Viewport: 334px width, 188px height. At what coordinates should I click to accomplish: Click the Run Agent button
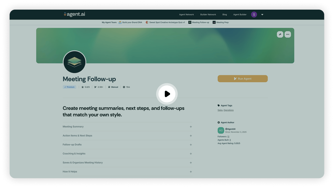coord(242,78)
